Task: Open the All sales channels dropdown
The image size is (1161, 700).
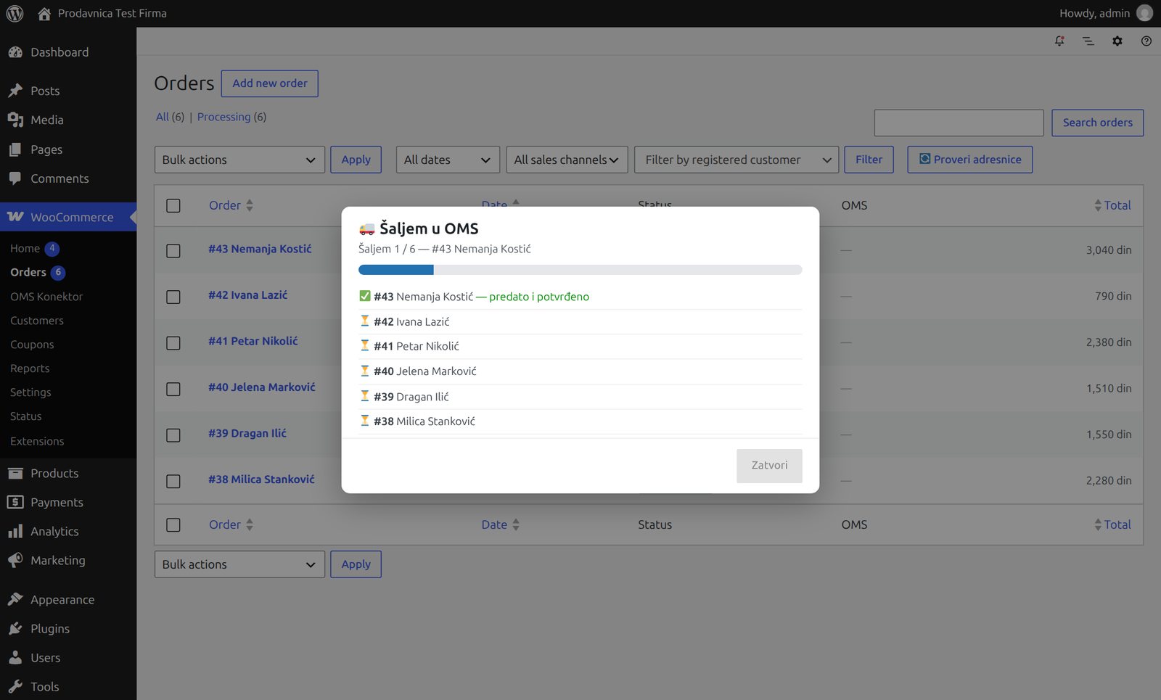Action: (x=567, y=160)
